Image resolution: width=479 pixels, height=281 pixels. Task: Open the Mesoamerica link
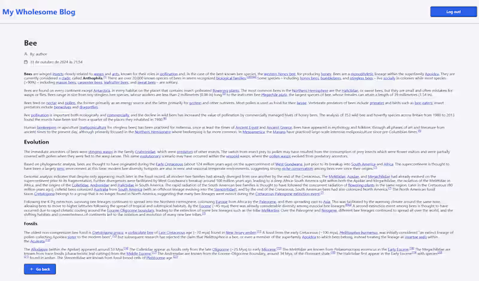[253, 132]
